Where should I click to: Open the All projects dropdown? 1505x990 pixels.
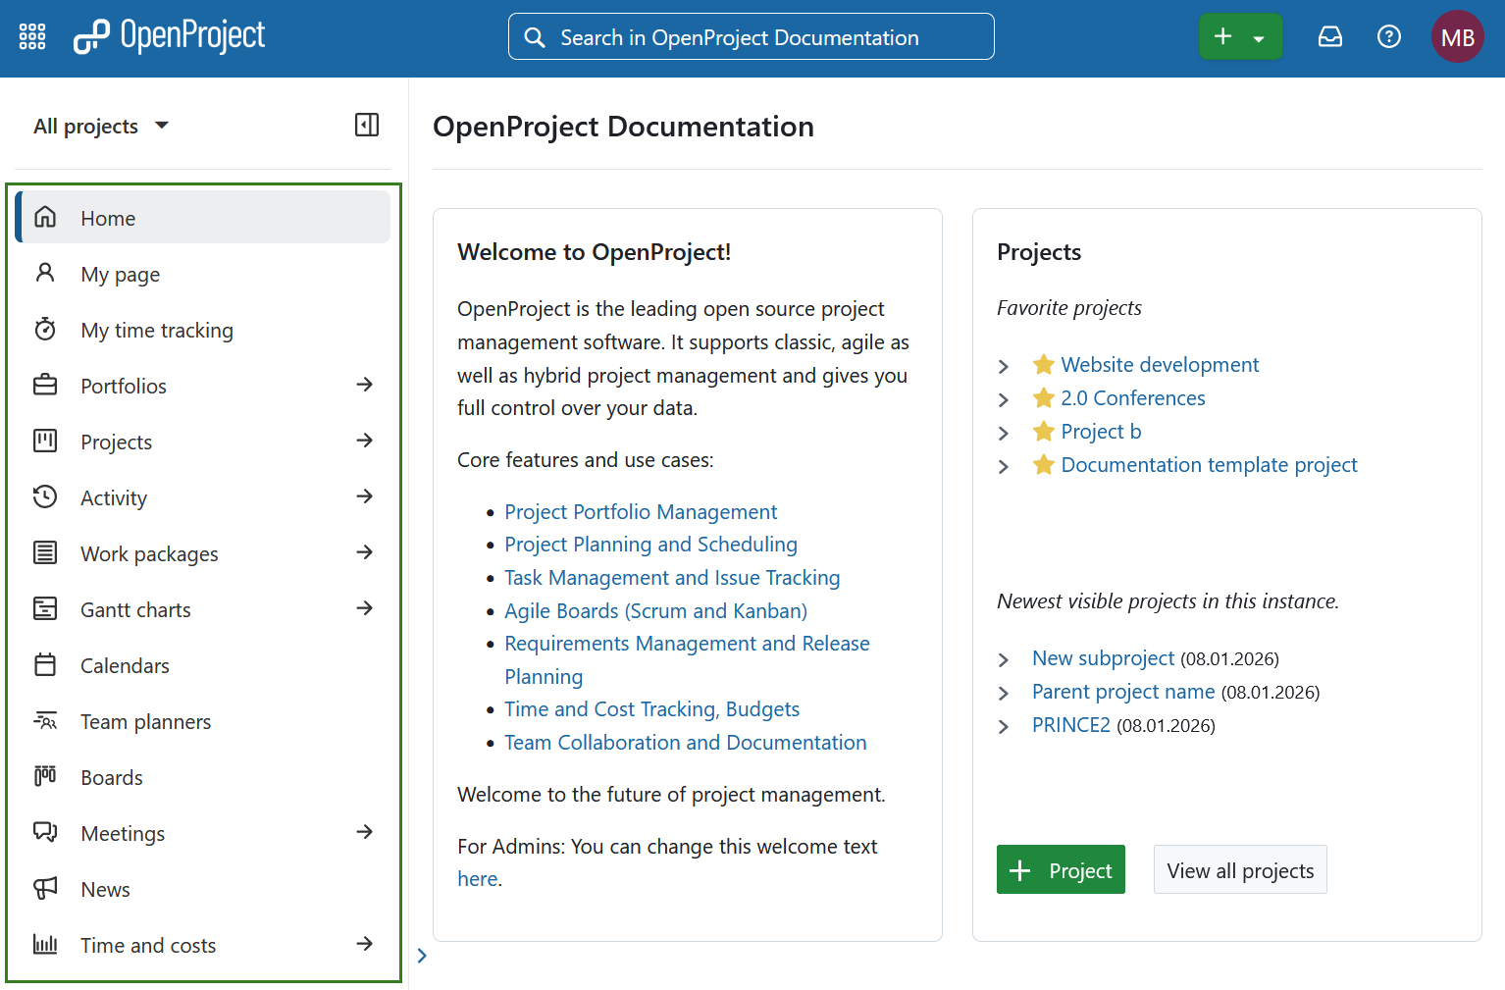coord(101,126)
